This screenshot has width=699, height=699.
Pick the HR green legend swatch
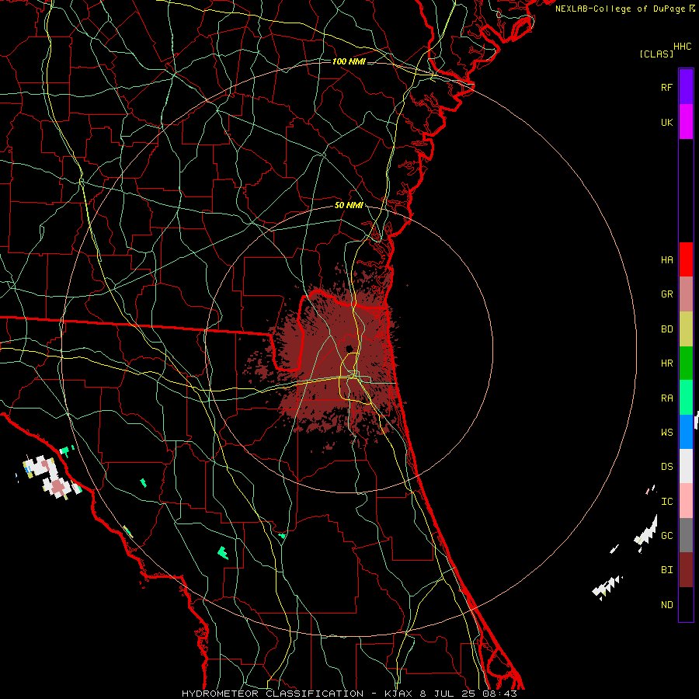(x=686, y=363)
